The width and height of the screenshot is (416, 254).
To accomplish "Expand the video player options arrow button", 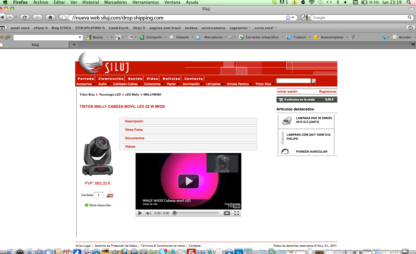I will click(x=227, y=213).
